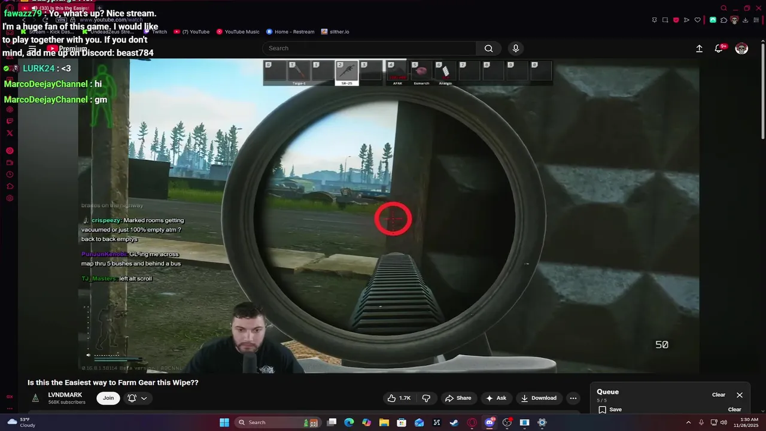Open the Home - Restream bookmark
766x431 pixels.
pos(290,32)
